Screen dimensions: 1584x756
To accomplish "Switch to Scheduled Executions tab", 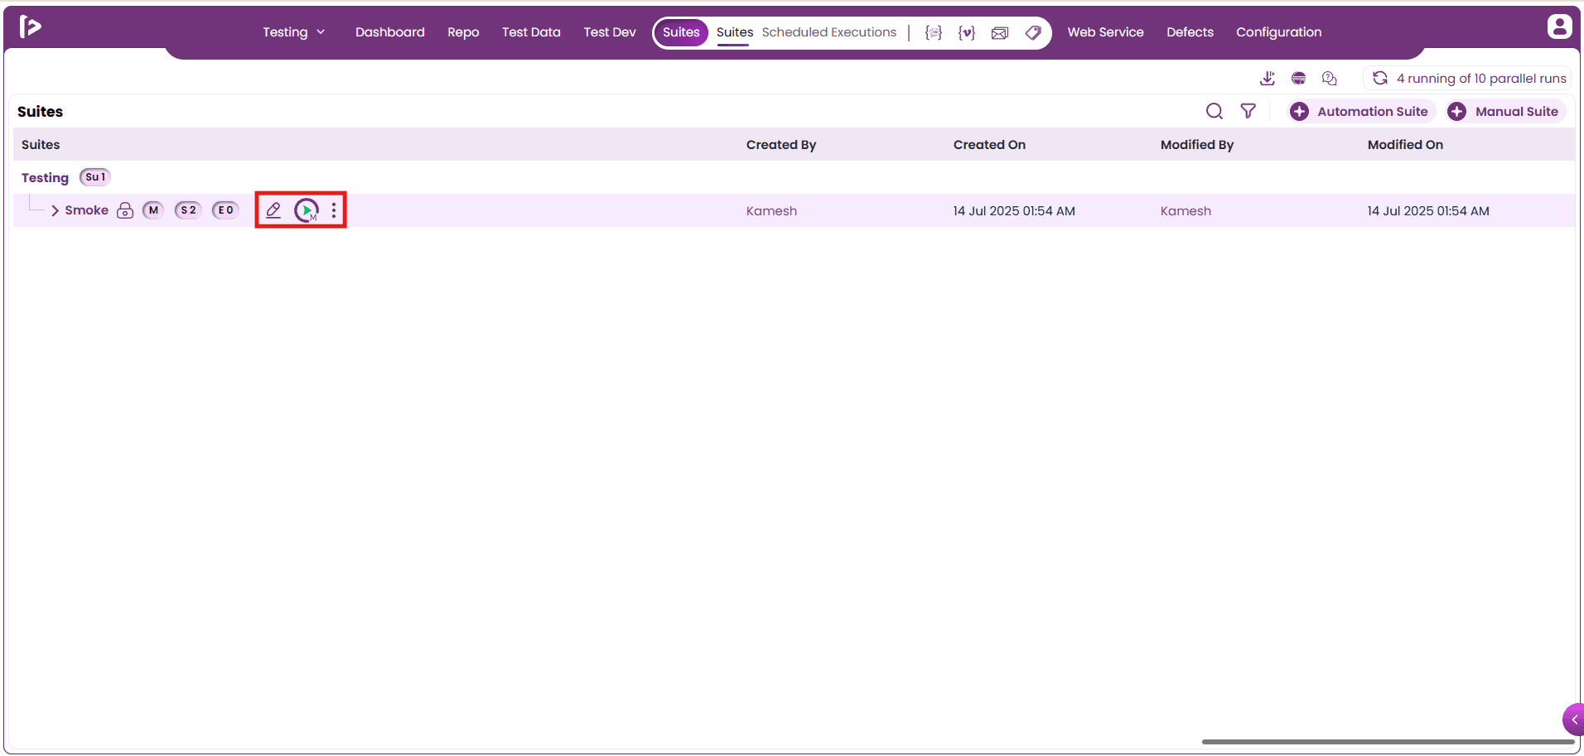I will pos(829,32).
